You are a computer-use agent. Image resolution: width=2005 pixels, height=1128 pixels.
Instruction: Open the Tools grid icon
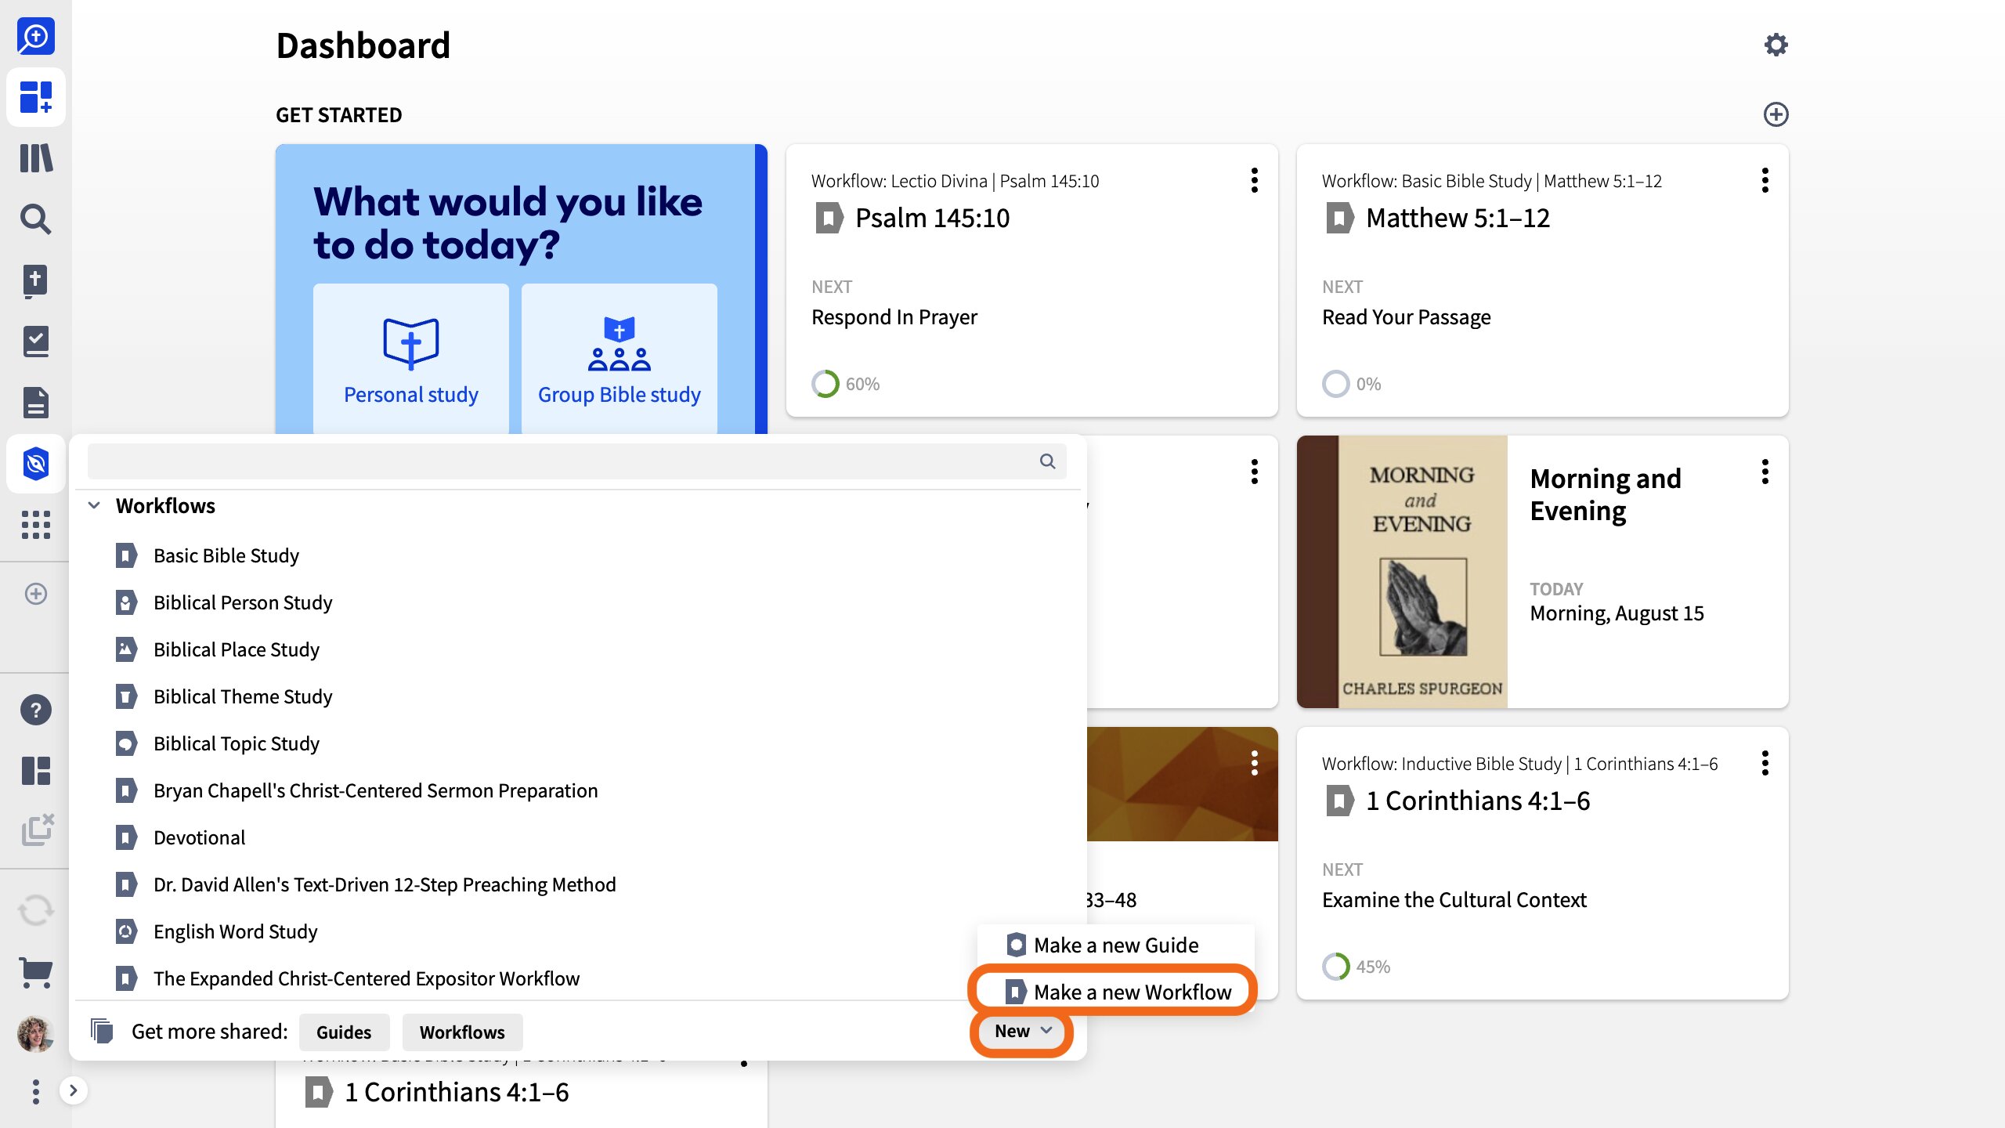point(36,525)
